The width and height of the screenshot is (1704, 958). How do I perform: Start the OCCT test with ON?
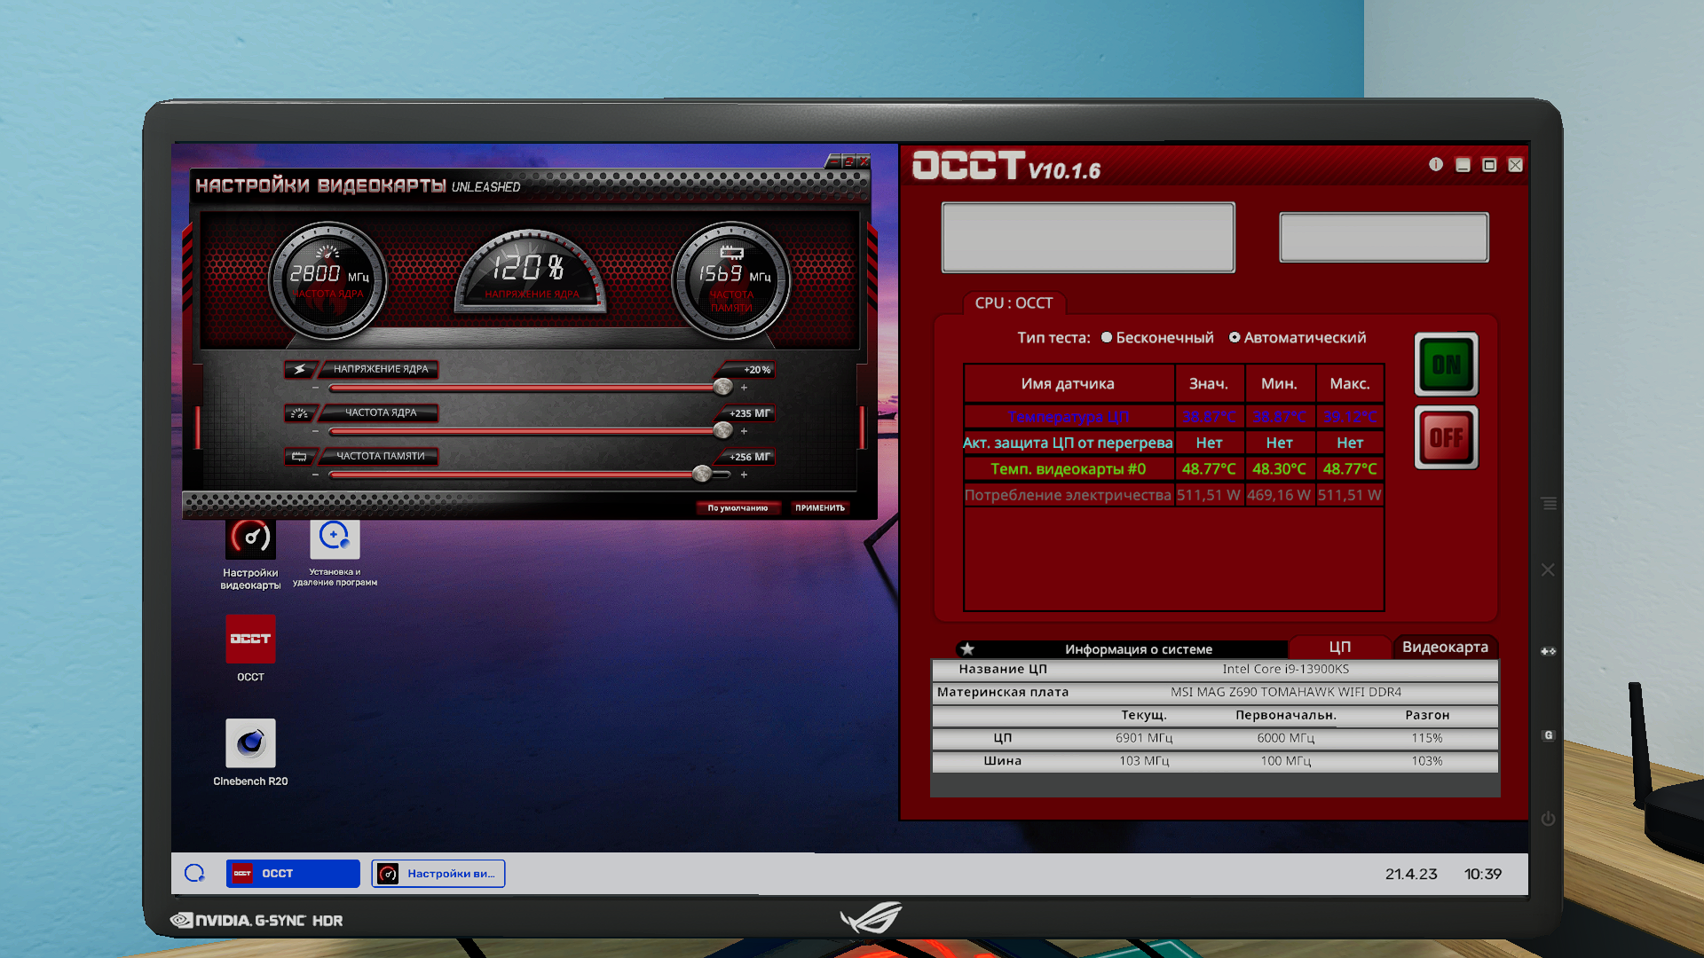[1447, 365]
